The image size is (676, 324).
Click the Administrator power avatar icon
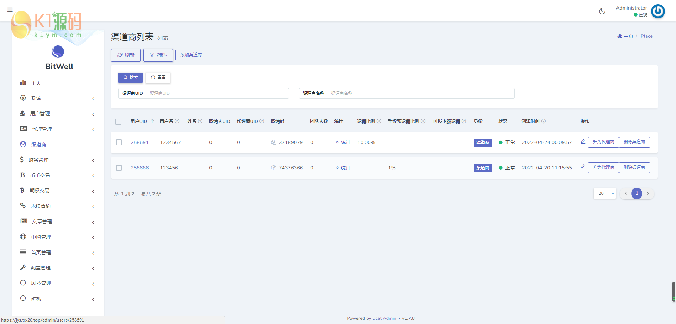click(x=658, y=11)
